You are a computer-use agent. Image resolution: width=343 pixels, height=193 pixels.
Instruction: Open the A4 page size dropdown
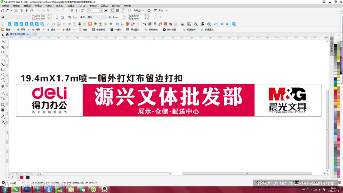click(x=28, y=17)
